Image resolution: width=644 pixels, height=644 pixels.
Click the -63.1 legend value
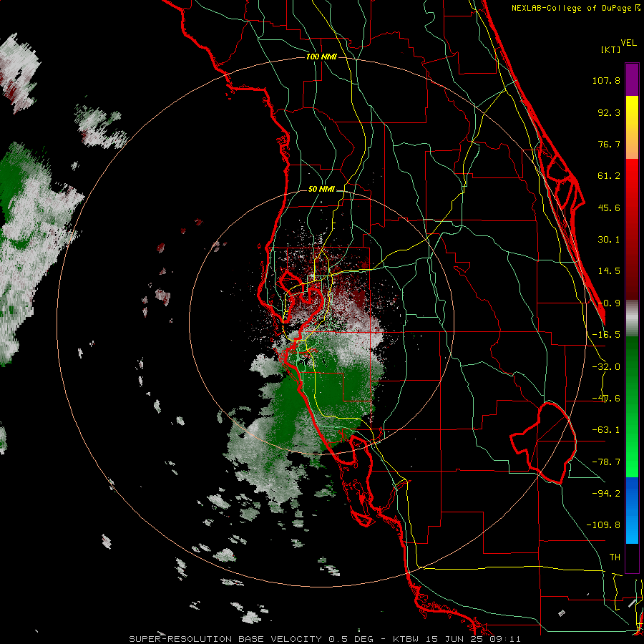(606, 430)
